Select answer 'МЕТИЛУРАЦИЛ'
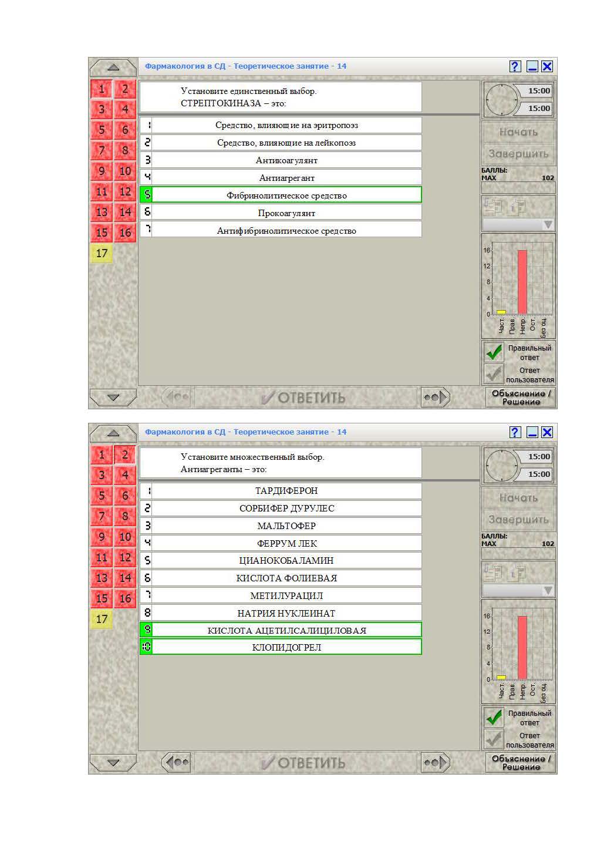597x845 pixels. click(281, 595)
